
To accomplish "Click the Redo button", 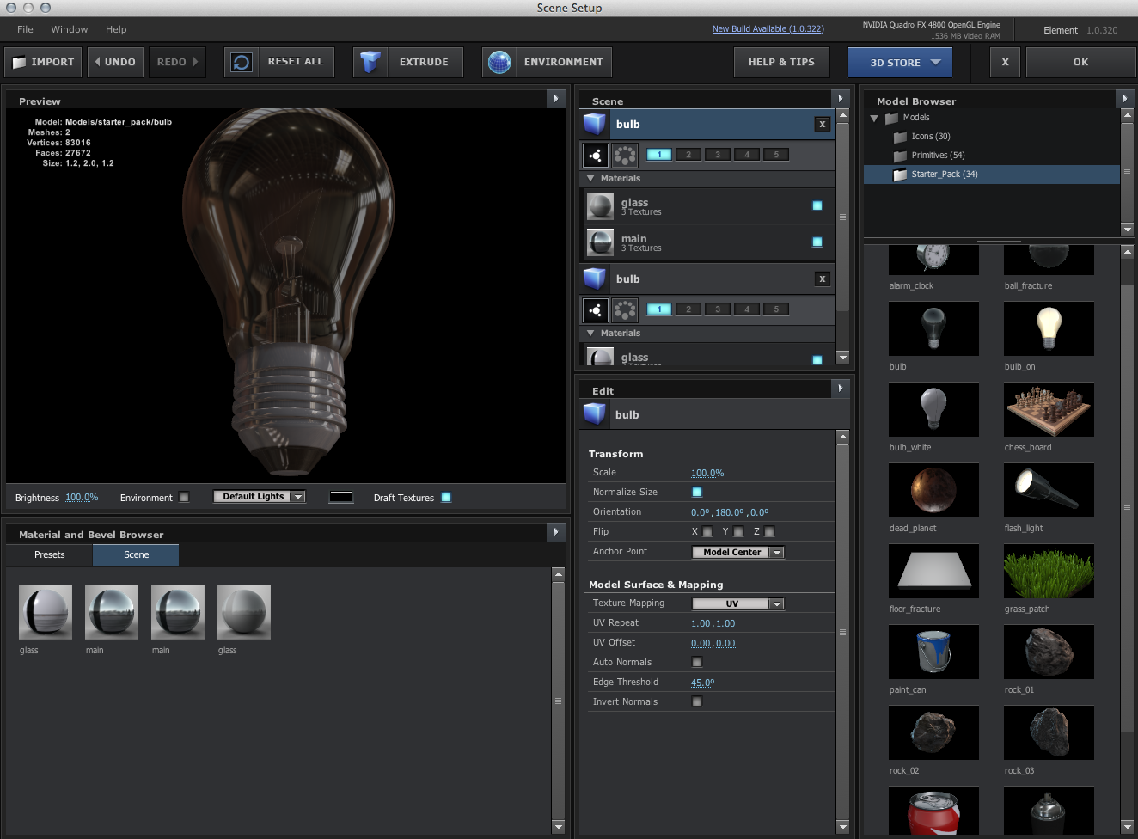I will [177, 62].
